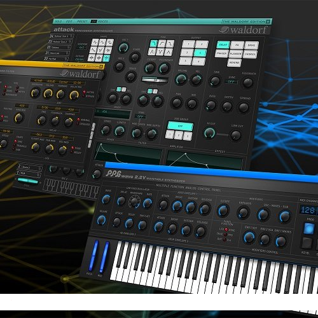318x318 pixels.
Task: Select output button 4 highlighted in teal
Action: pyautogui.click(x=200, y=53)
